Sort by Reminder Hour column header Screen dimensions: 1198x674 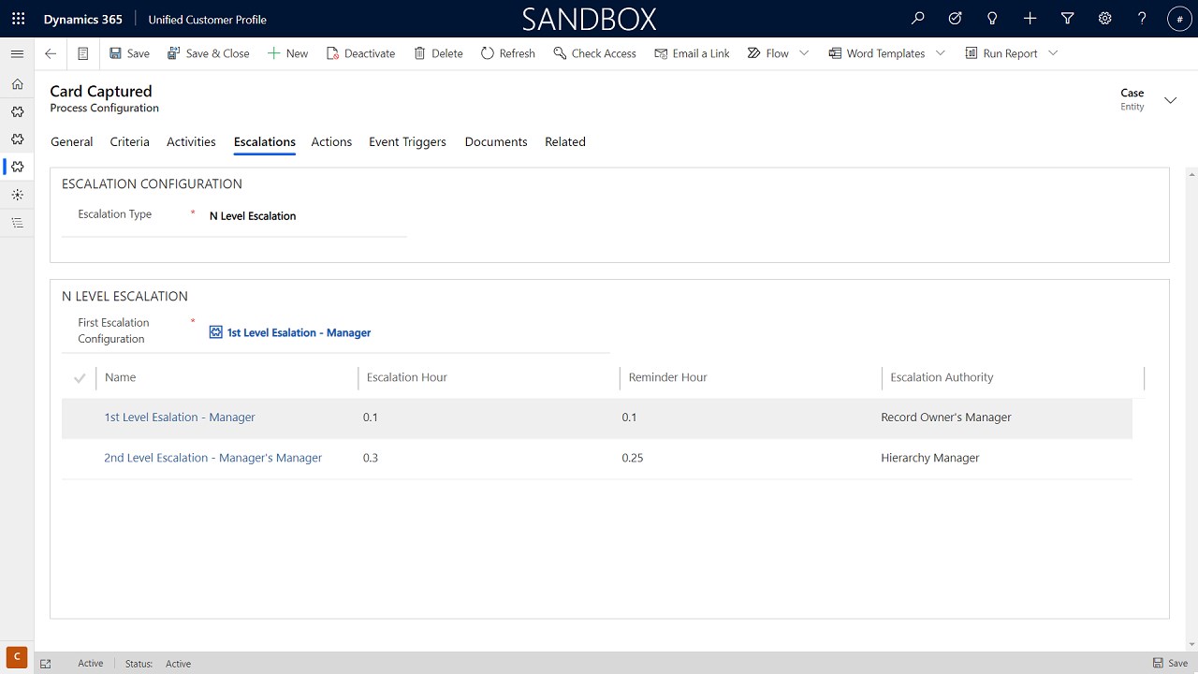(x=668, y=377)
